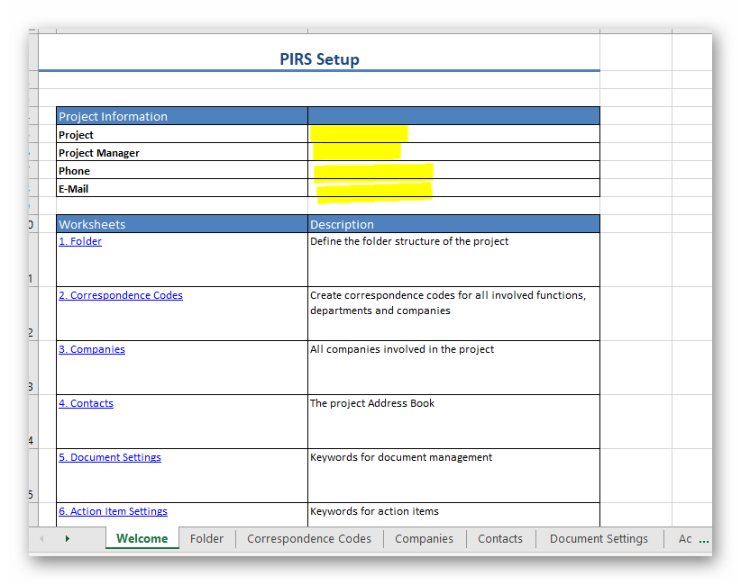Viewport: 741px width, 585px height.
Task: Click the '1. Folder' hyperlink
Action: point(80,241)
